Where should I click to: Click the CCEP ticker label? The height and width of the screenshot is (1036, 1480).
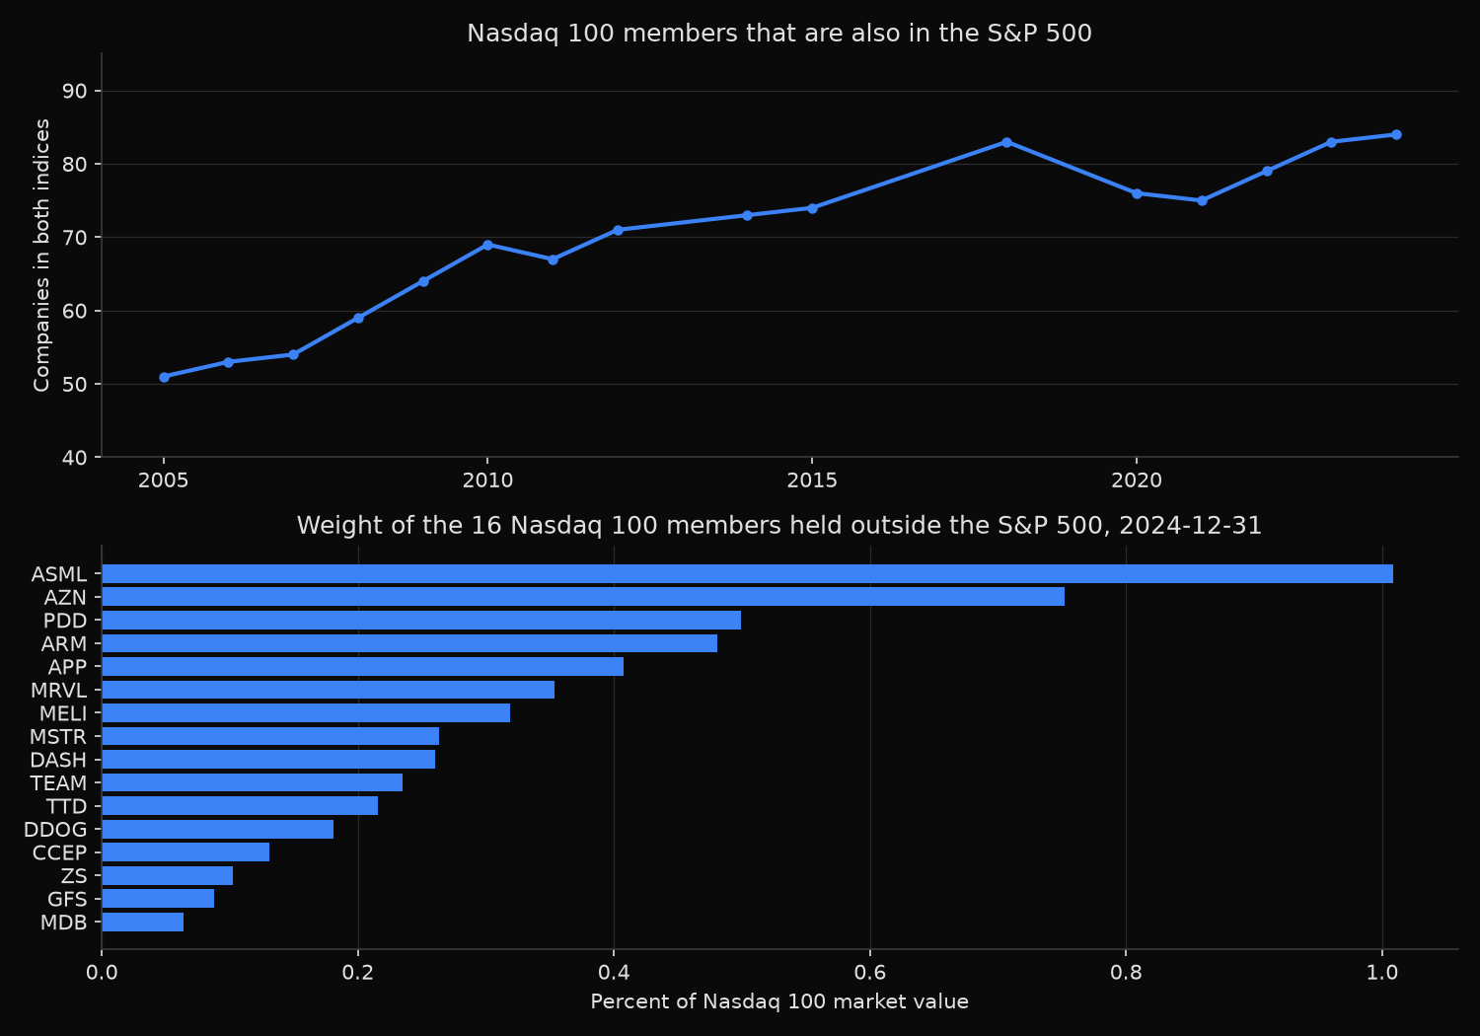(60, 852)
